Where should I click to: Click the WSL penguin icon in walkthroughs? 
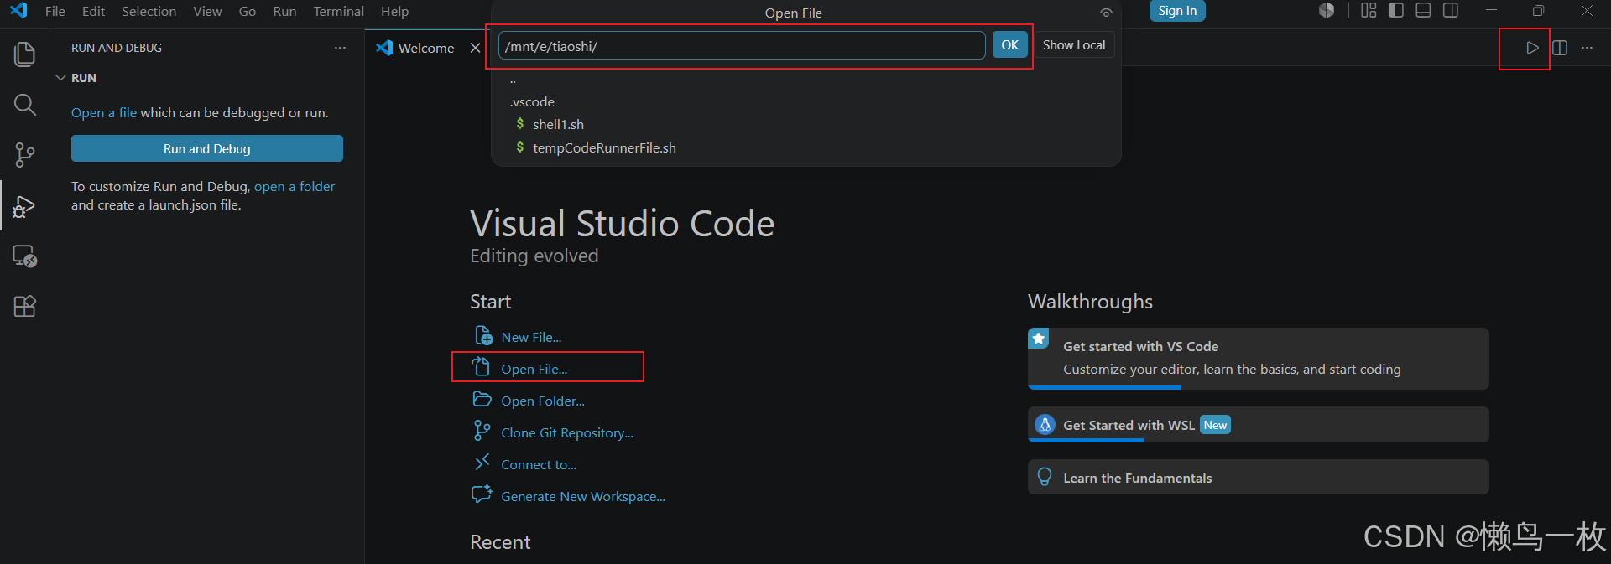tap(1045, 425)
